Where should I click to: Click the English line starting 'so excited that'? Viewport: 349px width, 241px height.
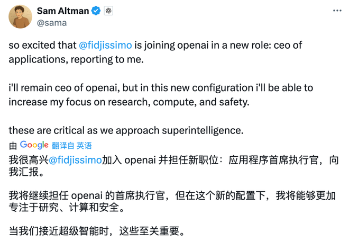42,46
